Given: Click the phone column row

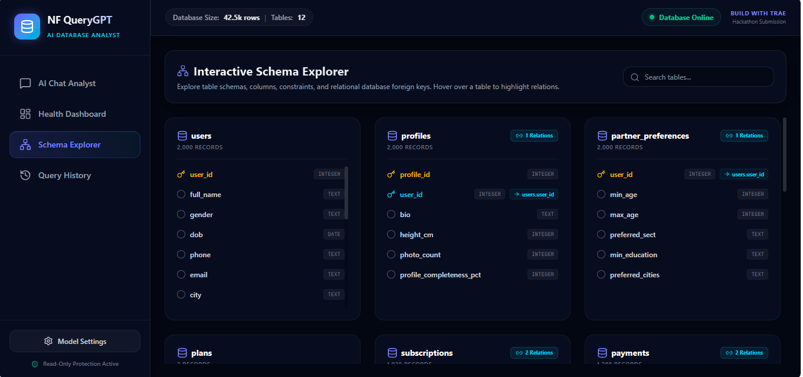Looking at the screenshot, I should 260,255.
